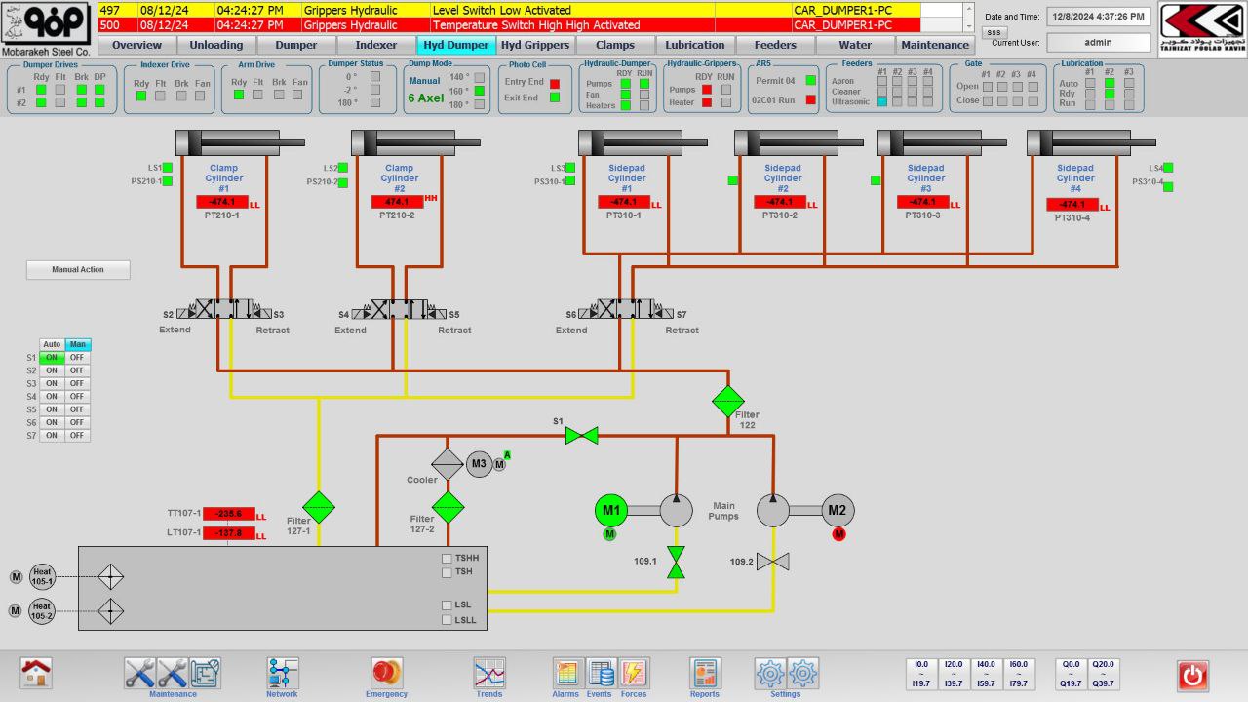Open the Reports icon
Screen dimensions: 1248x702
click(704, 673)
